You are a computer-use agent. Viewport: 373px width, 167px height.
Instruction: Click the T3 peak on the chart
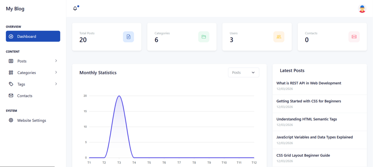119,96
